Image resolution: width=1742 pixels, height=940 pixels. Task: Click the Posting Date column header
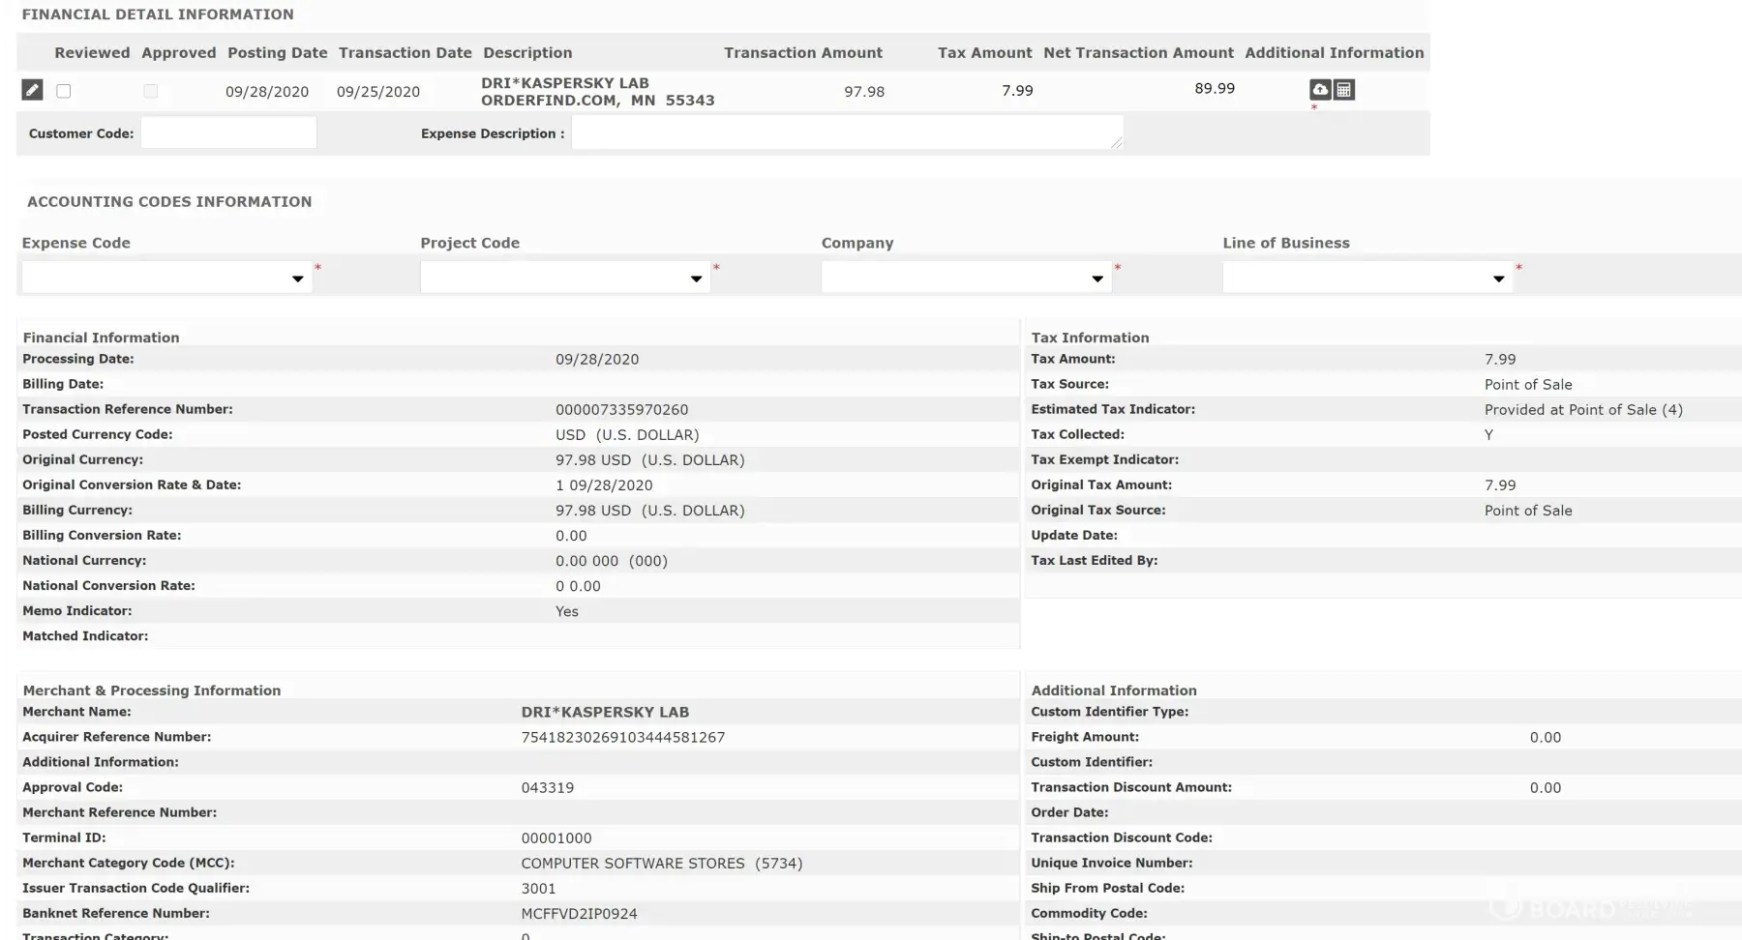click(277, 53)
